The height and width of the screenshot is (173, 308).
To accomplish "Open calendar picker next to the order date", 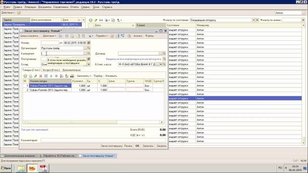I will pyautogui.click(x=89, y=43).
